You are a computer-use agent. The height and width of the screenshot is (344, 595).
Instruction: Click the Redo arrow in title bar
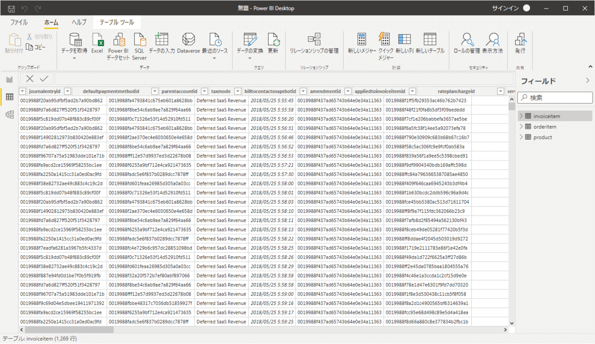[38, 8]
